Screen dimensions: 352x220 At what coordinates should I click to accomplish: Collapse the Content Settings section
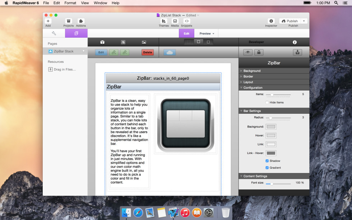(274, 176)
